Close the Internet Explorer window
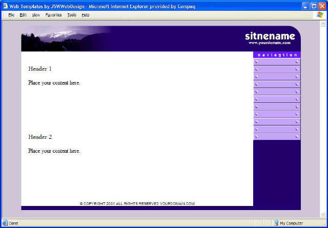The width and height of the screenshot is (328, 228). pos(322,5)
